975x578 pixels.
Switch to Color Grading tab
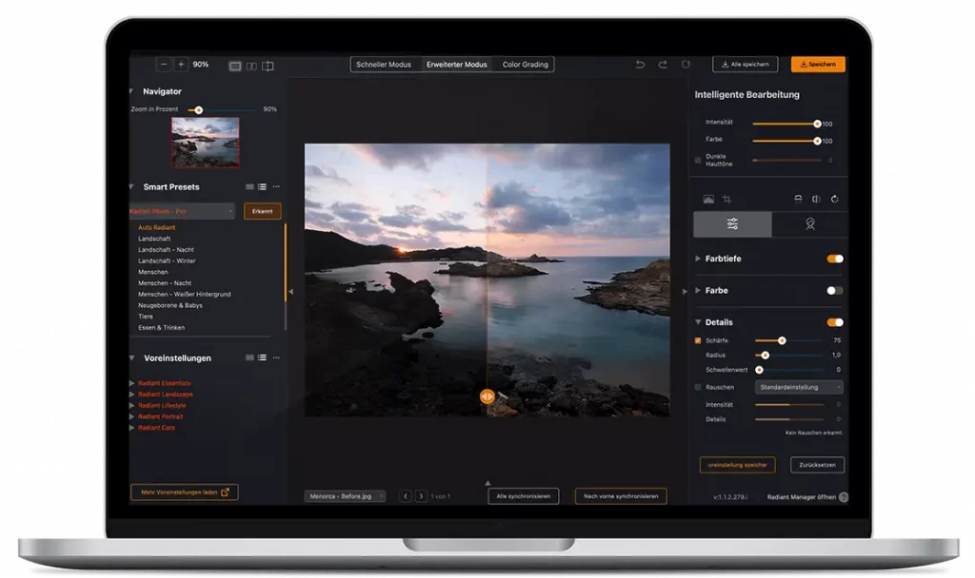tap(526, 65)
